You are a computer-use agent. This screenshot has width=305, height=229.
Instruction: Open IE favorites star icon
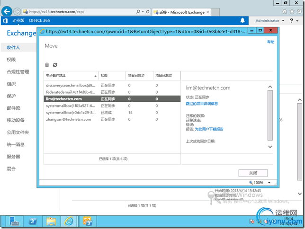[292, 12]
